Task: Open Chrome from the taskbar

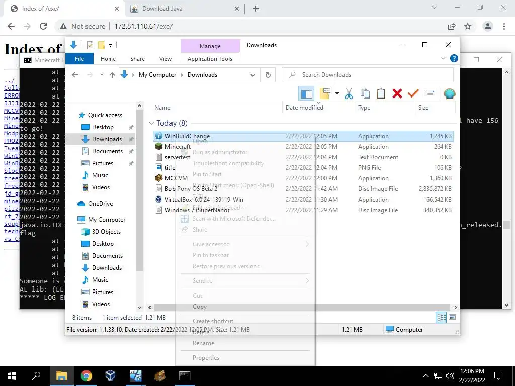Action: (87, 376)
